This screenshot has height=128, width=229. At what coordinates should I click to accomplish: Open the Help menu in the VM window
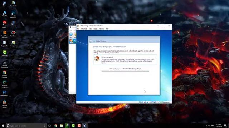click(107, 29)
